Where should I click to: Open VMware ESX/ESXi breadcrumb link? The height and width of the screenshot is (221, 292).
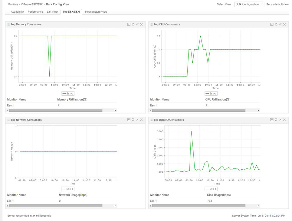coord(32,4)
